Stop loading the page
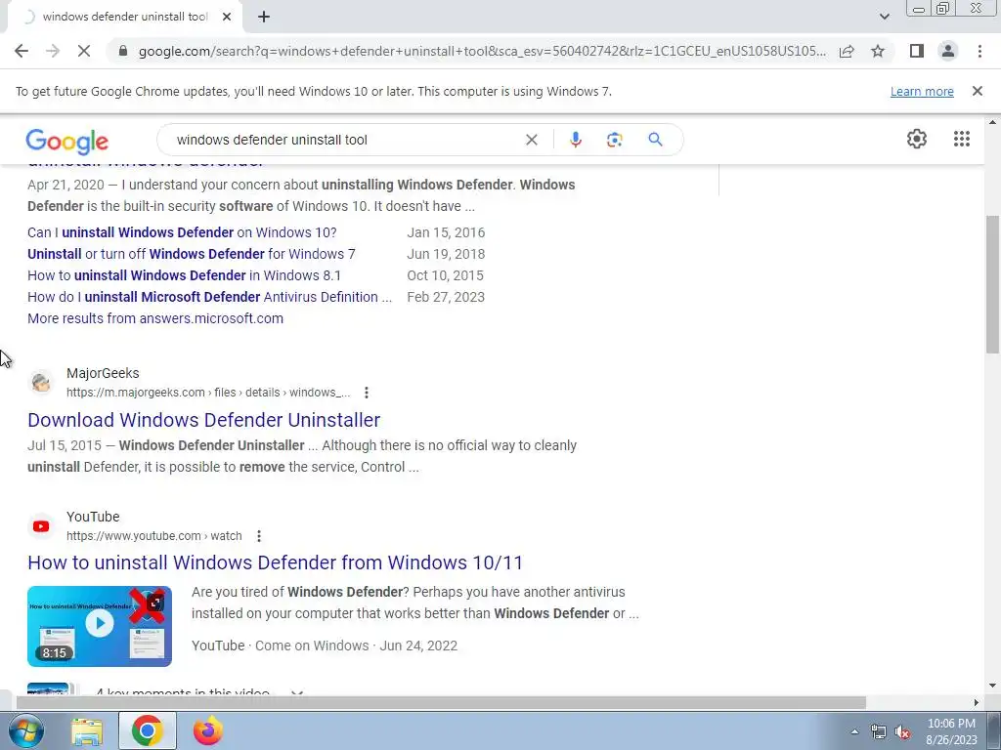Viewport: 1001px width, 750px height. [x=84, y=51]
